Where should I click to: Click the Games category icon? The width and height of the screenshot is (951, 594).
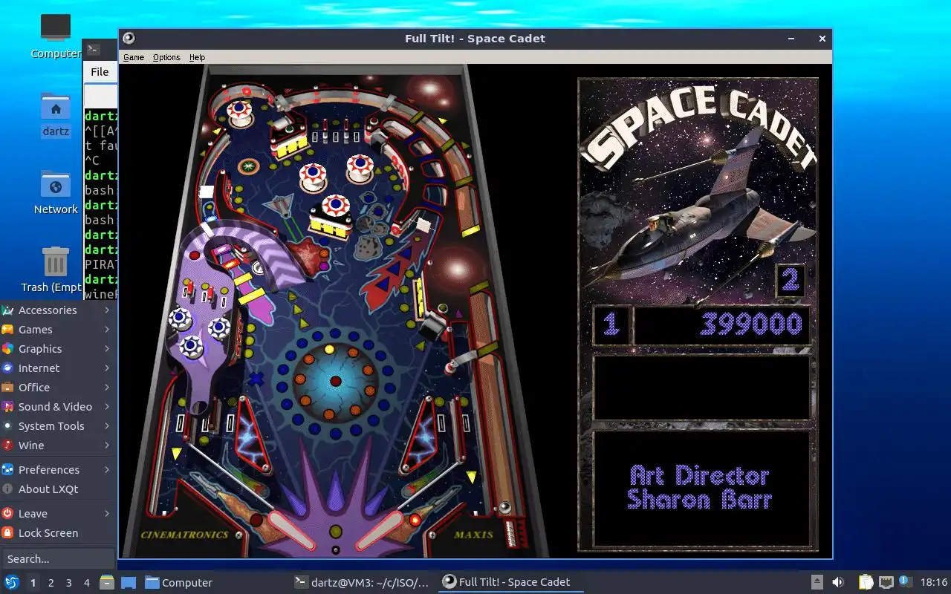point(7,330)
